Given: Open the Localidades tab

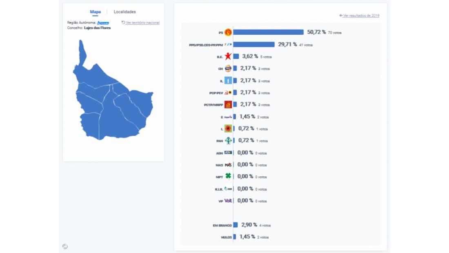Looking at the screenshot, I should [125, 12].
